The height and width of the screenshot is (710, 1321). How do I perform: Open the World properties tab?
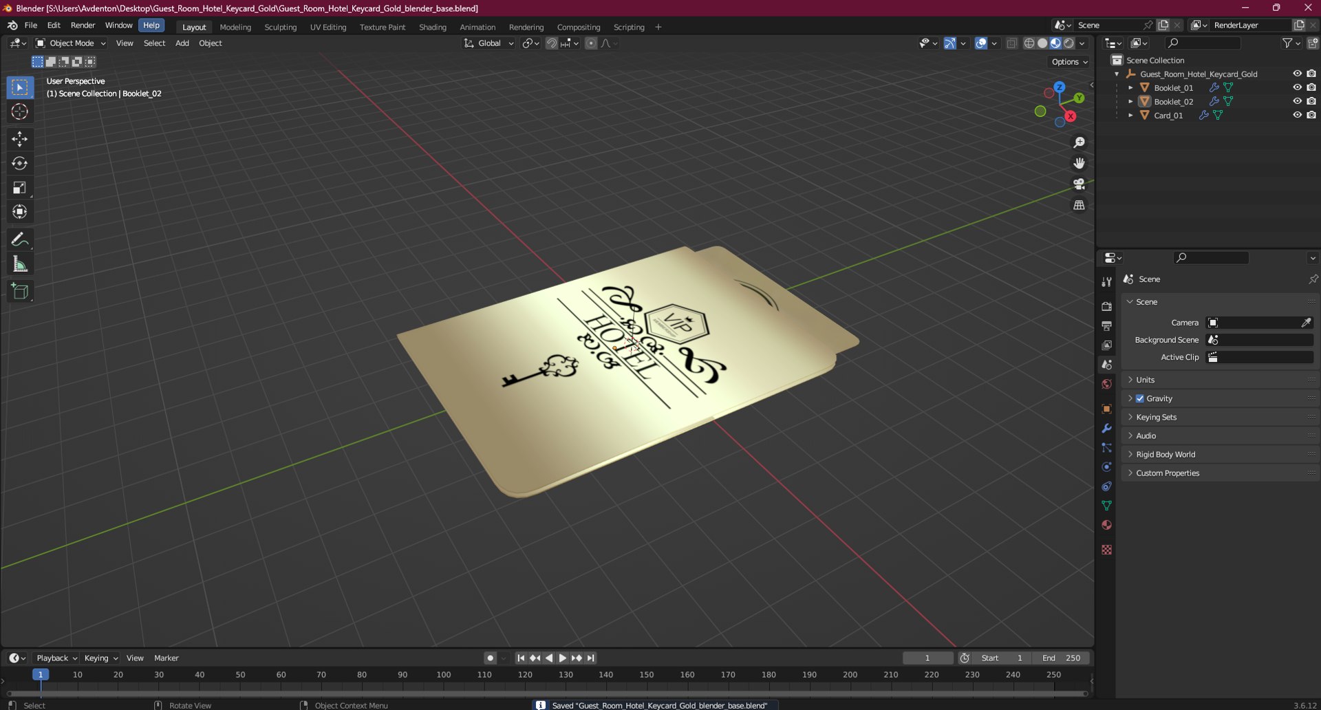(x=1106, y=384)
